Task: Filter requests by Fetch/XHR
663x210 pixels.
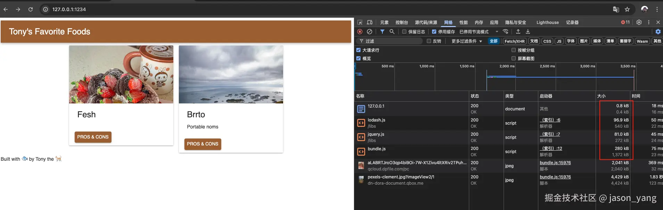Action: tap(514, 41)
